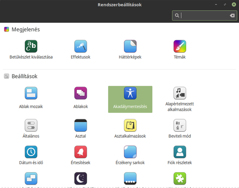Click the magnifier icon in search box

point(177,15)
